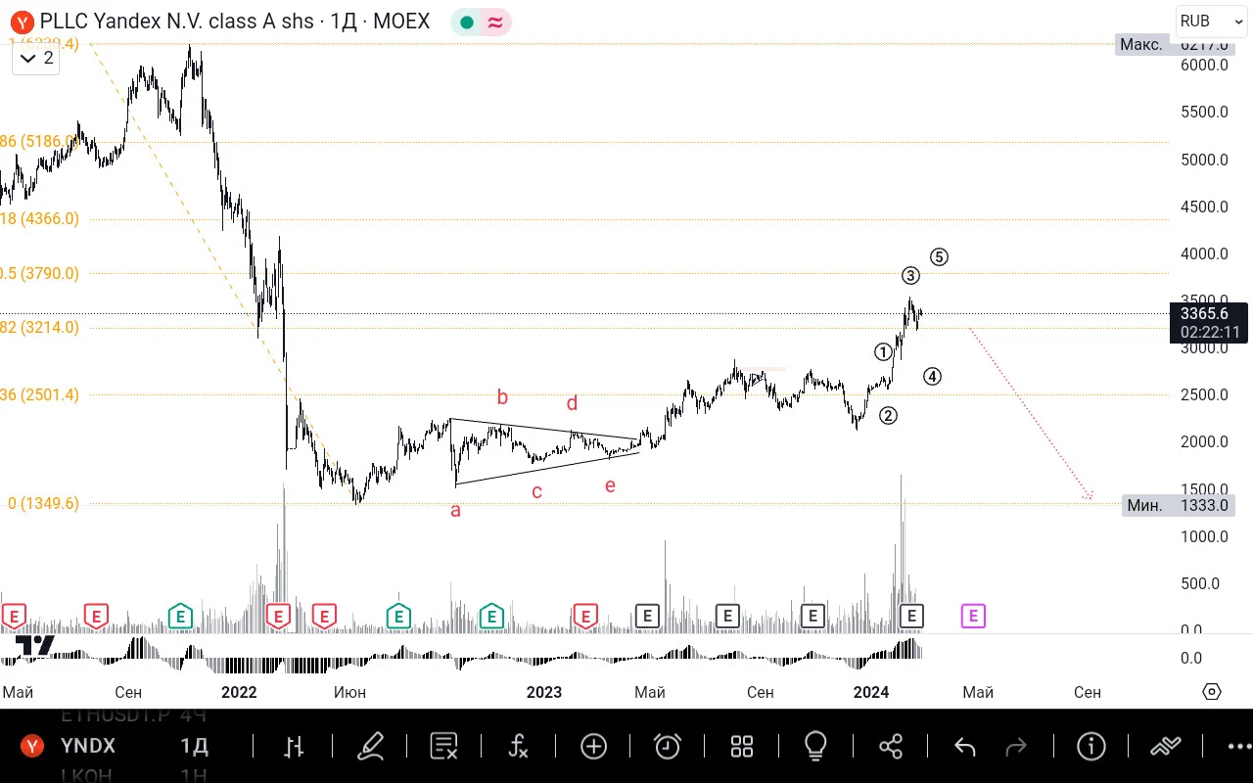Select the circled wave 1 label
The width and height of the screenshot is (1253, 783).
(x=883, y=352)
